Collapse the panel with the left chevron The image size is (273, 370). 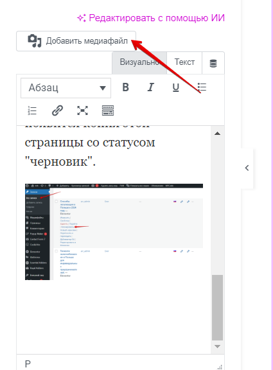247,168
